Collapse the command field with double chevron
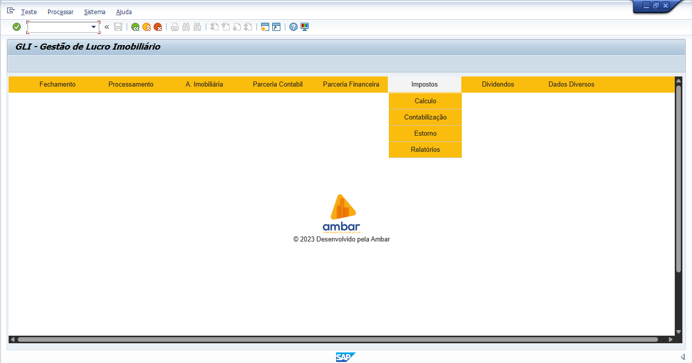Screen dimensions: 692x363 click(107, 27)
